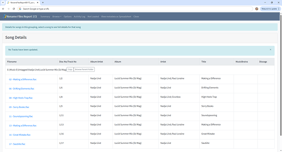This screenshot has height=152, width=282.
Task: Open the Summary menu item
Action: click(45, 16)
